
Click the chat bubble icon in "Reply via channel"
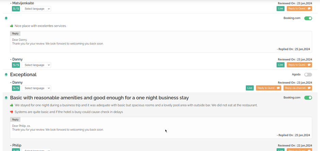309,88
